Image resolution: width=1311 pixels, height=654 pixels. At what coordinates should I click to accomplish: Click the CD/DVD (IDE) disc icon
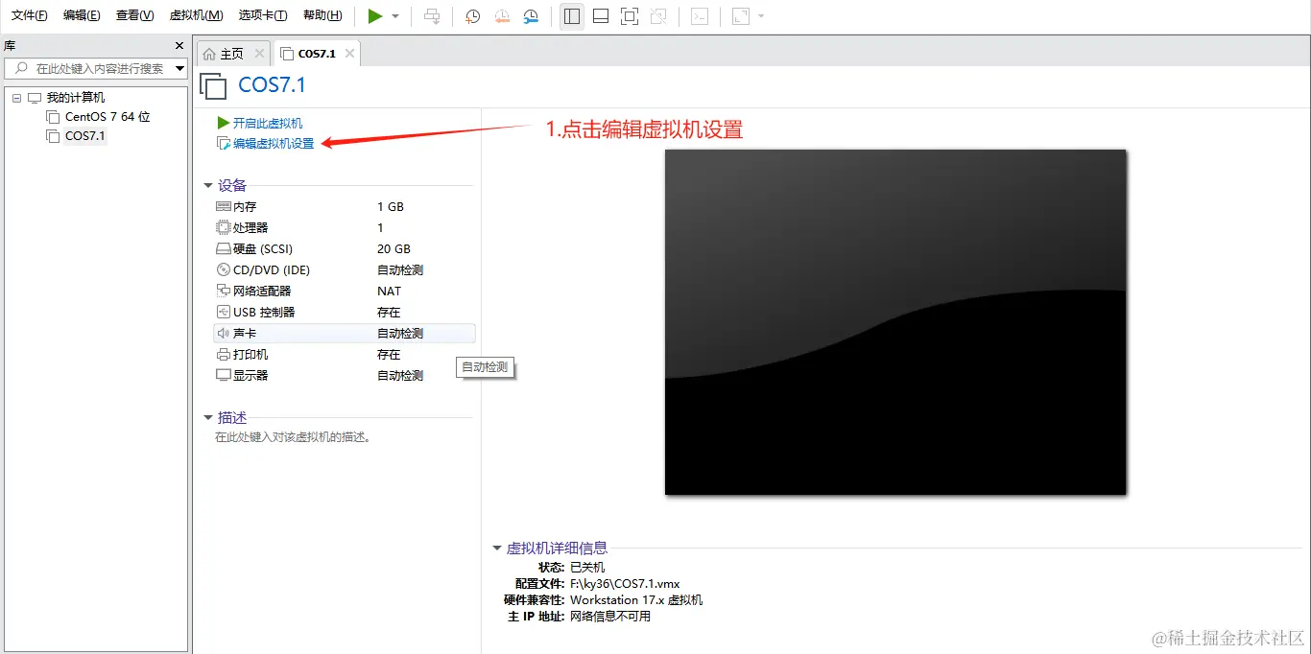coord(224,270)
